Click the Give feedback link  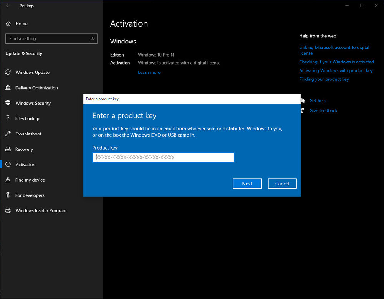point(323,110)
